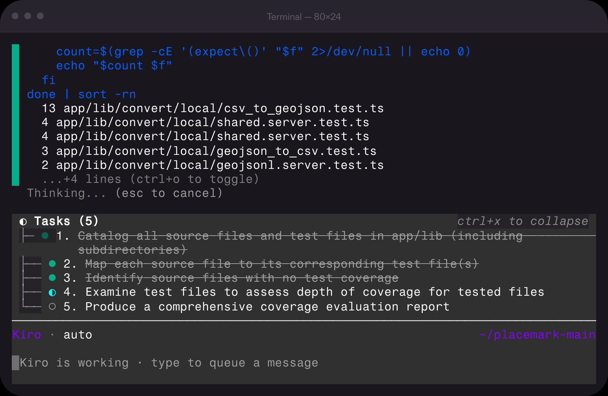The width and height of the screenshot is (608, 396).
Task: Click the Kiro agent name label
Action: coord(27,335)
